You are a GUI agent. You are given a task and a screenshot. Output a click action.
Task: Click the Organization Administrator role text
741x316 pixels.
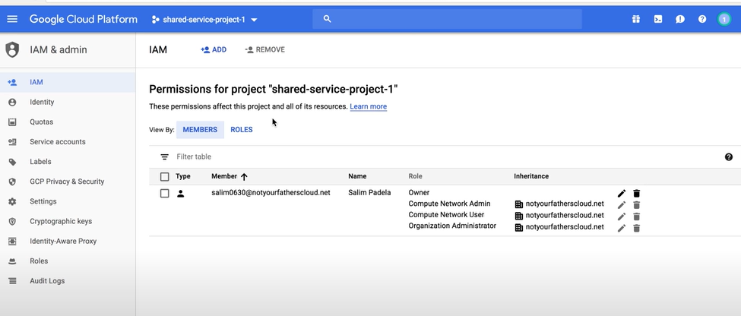(452, 226)
